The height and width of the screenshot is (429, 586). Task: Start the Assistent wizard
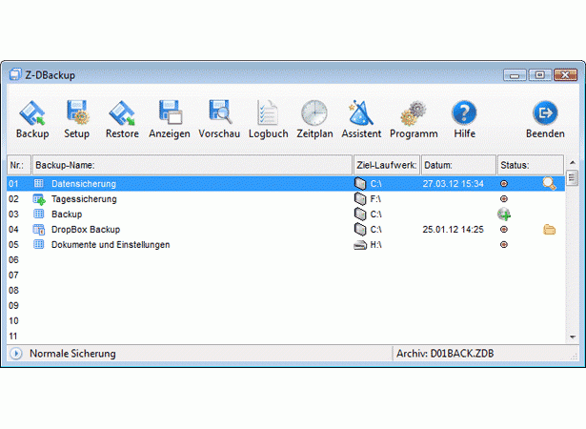tap(361, 119)
